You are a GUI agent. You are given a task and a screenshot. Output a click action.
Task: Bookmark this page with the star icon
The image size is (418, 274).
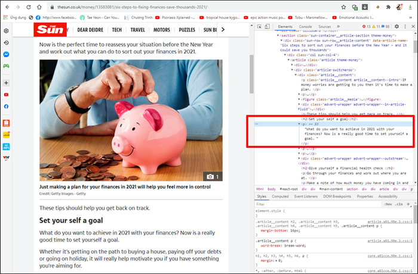343,7
